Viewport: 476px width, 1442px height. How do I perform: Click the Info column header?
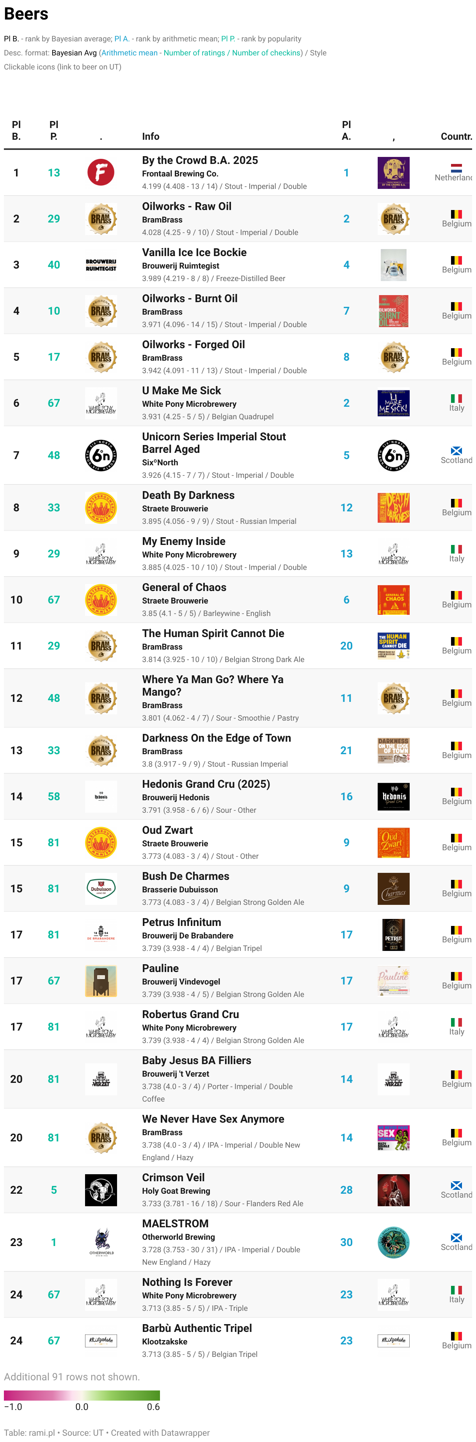coord(151,136)
